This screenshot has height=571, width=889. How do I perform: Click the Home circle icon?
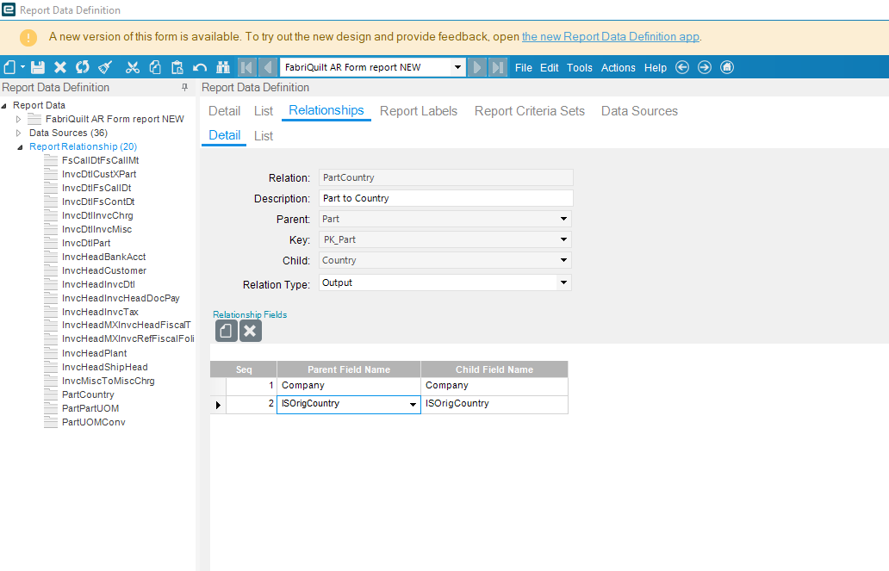point(727,67)
